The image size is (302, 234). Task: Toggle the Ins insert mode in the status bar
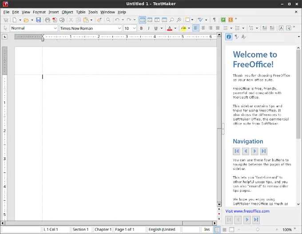coord(207,230)
